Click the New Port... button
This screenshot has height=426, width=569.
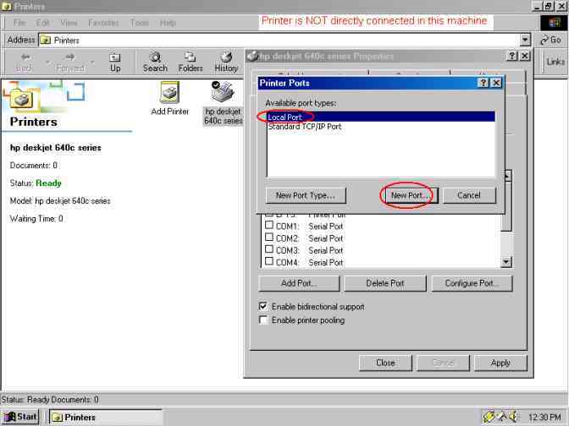pyautogui.click(x=409, y=195)
